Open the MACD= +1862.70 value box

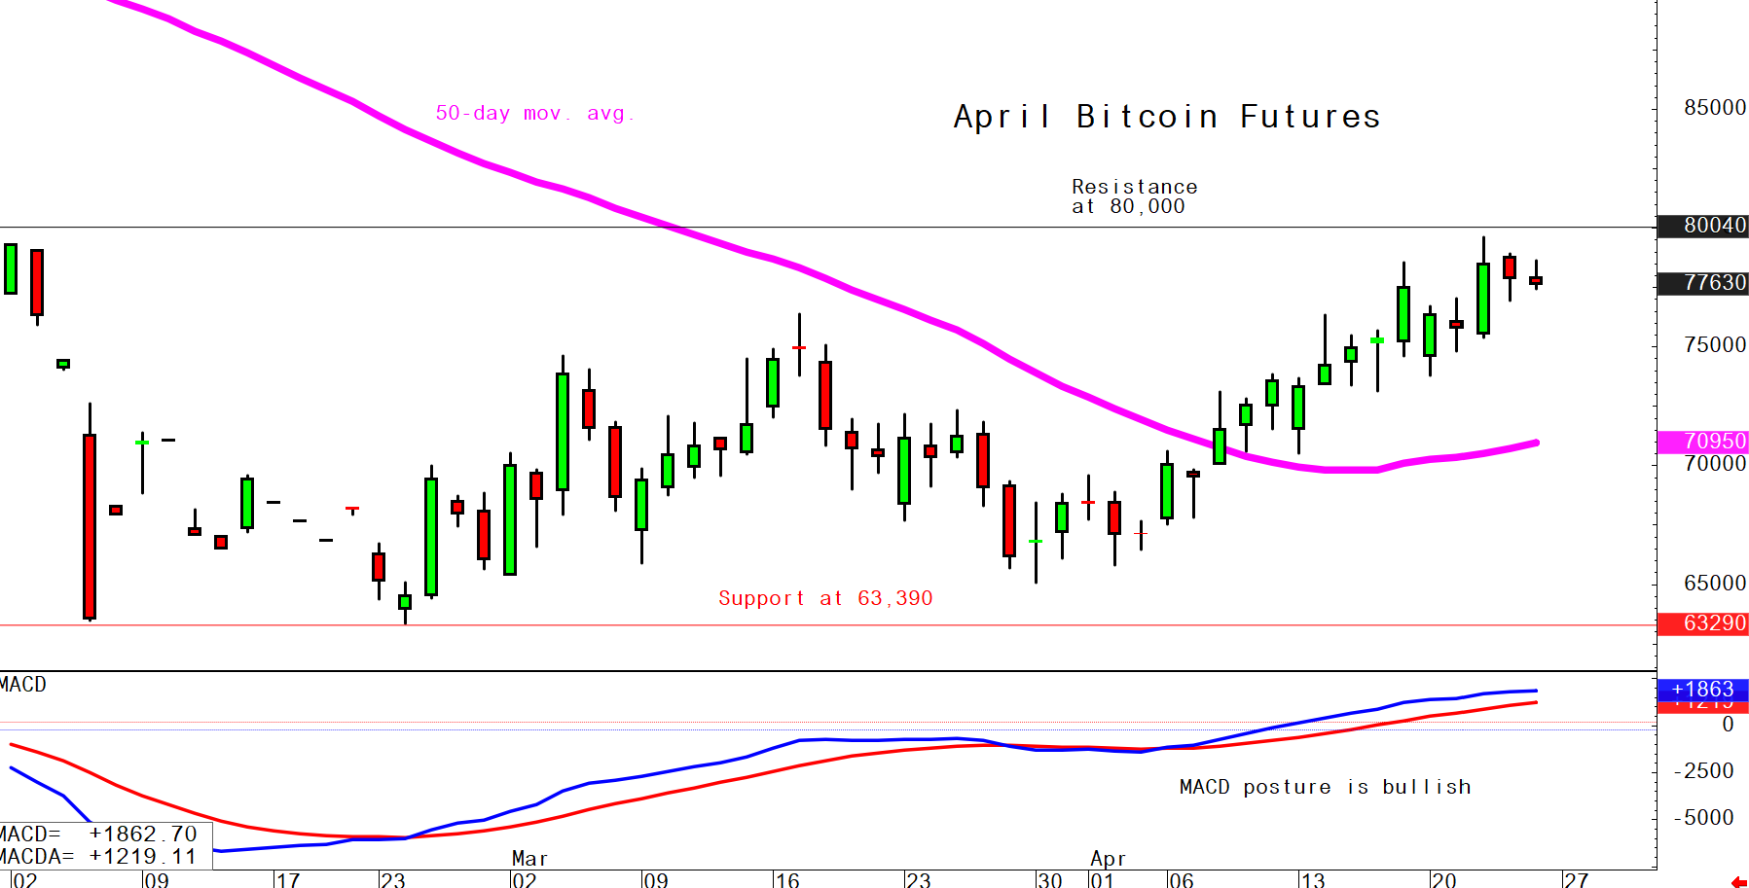click(105, 835)
